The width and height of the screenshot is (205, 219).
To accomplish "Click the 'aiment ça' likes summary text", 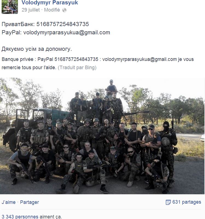I will (51, 217).
